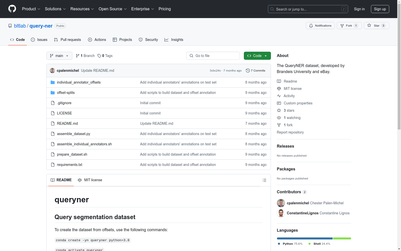Viewport: 401px width, 251px height.
Task: Click the 1 fork link in About
Action: tap(288, 125)
